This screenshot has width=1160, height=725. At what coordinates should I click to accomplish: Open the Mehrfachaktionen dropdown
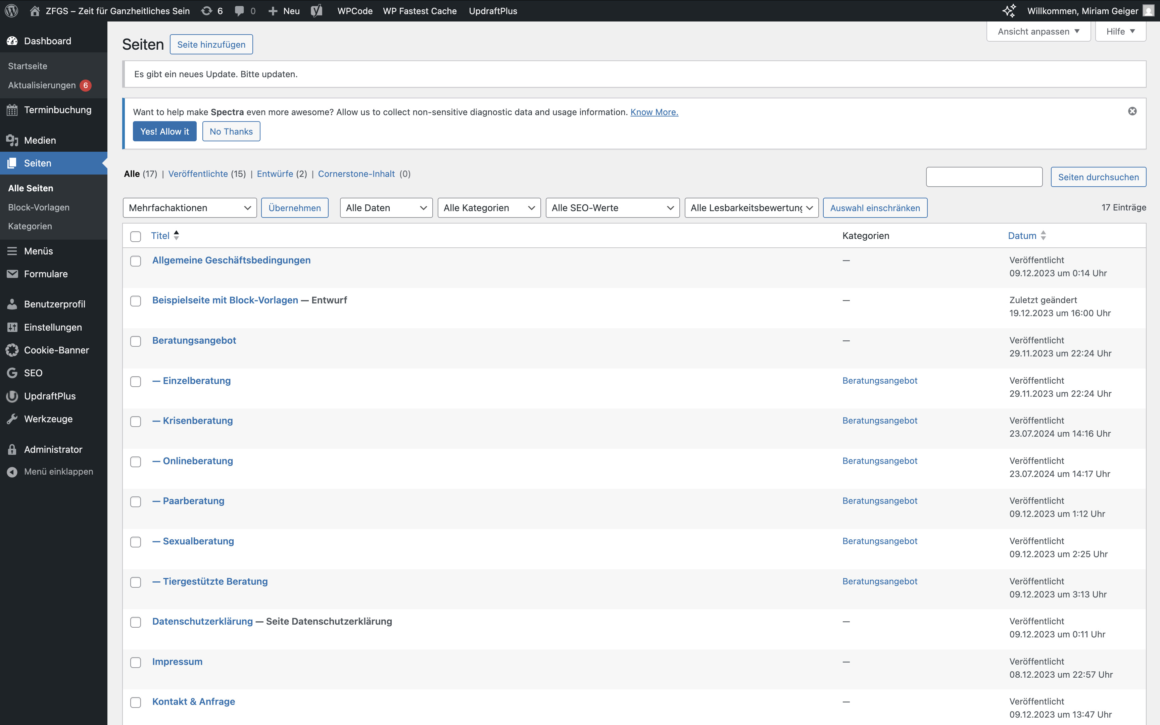[190, 208]
